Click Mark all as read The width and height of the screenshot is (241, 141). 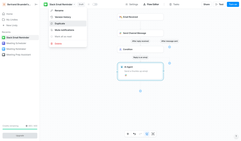coord(68,37)
